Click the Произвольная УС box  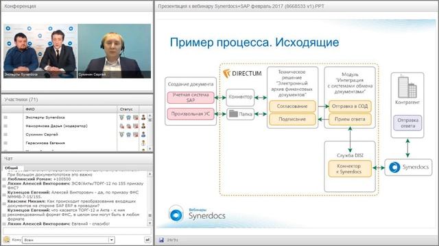click(x=191, y=114)
